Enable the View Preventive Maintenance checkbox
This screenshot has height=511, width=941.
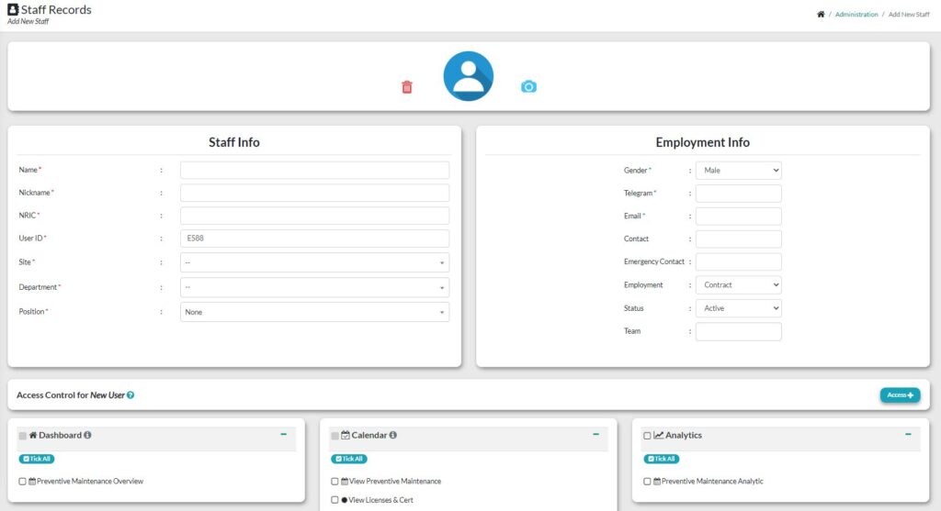coord(335,482)
